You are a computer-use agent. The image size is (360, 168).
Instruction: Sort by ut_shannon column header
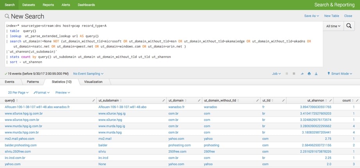pos(317,101)
